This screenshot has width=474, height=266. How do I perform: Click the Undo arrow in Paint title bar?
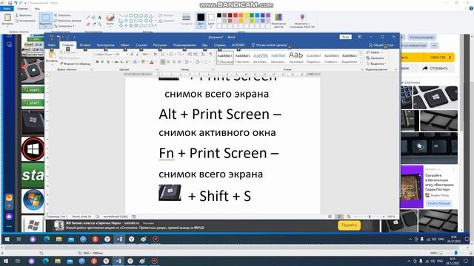[x=16, y=3]
